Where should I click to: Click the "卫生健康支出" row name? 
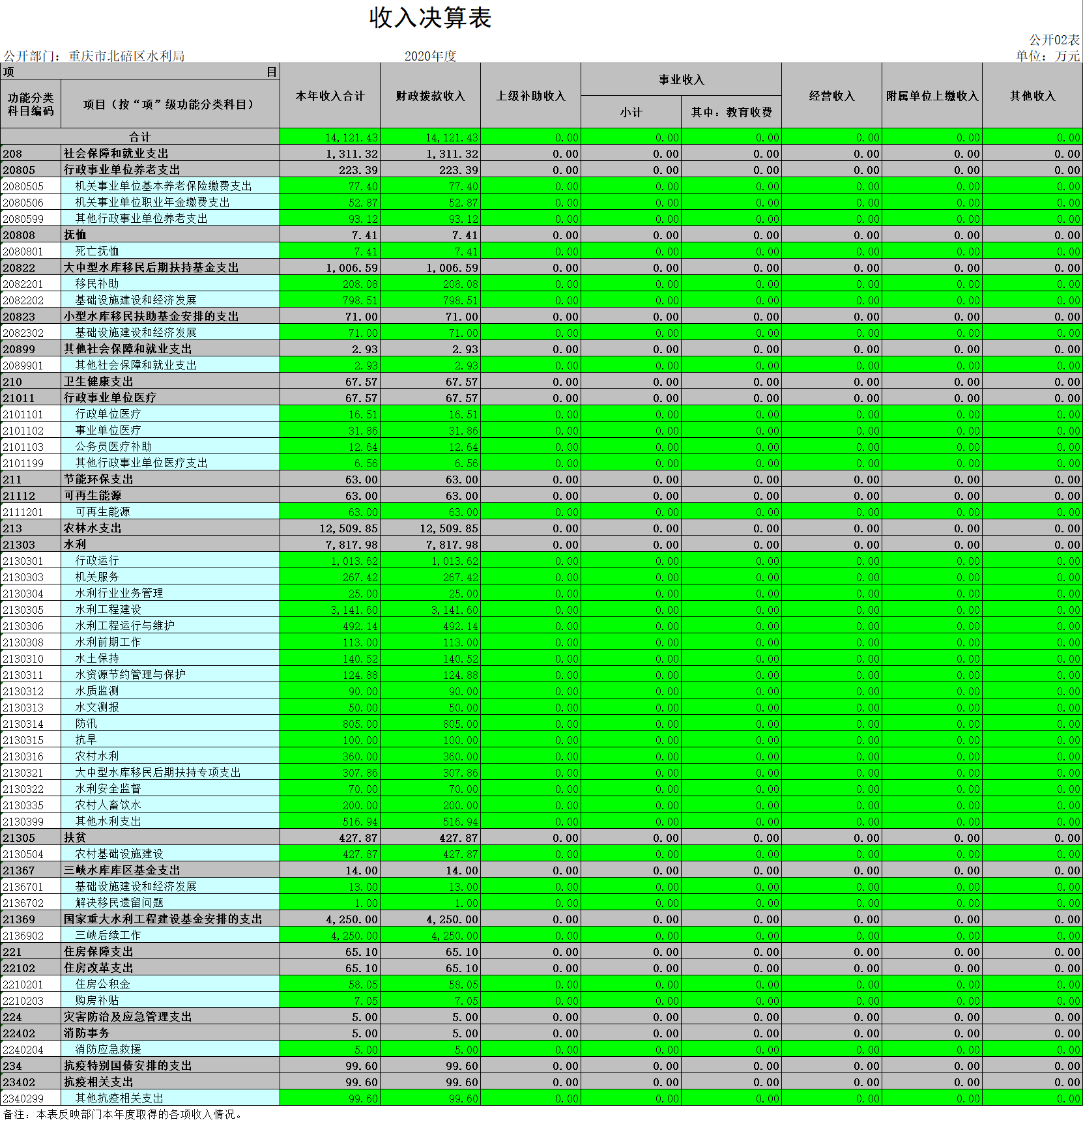[98, 381]
